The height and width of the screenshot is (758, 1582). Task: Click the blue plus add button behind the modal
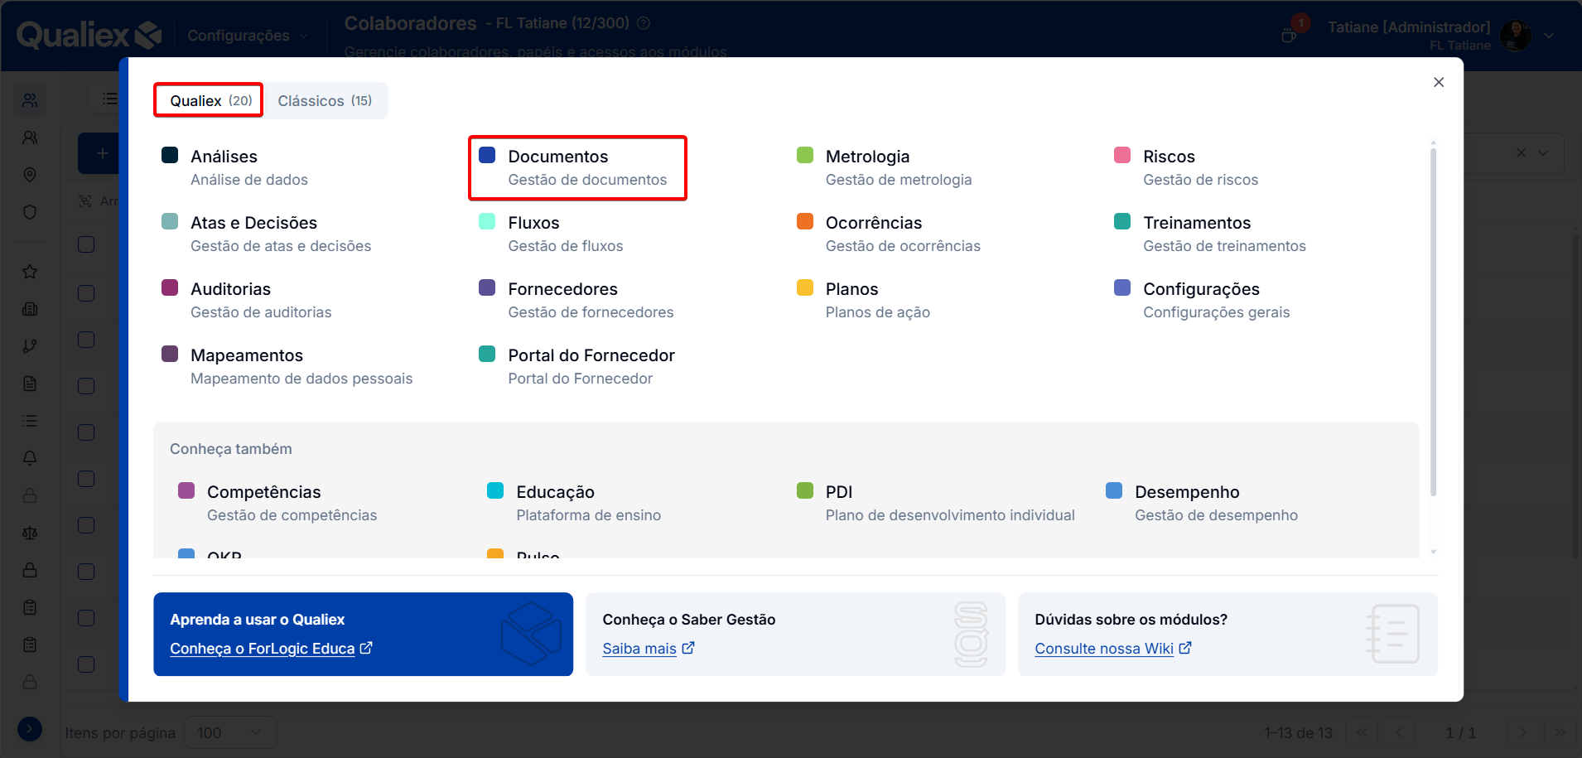pyautogui.click(x=102, y=153)
